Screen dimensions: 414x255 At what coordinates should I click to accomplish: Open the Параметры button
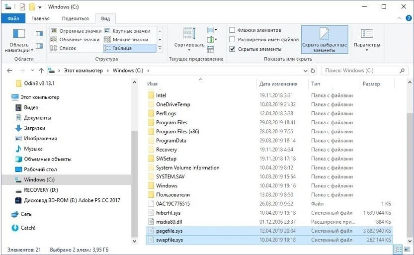pos(367,40)
